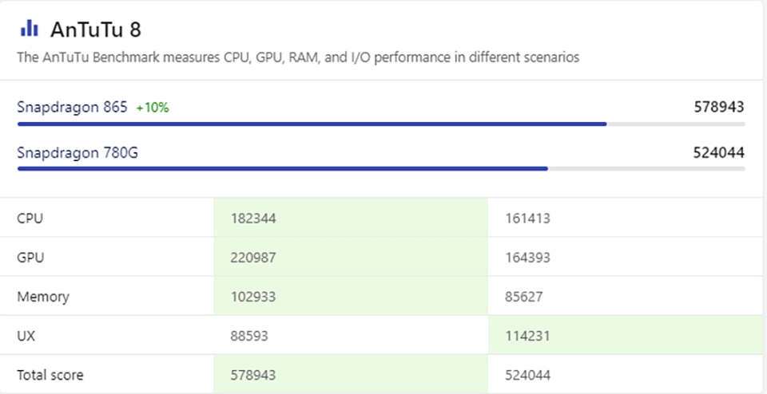
Task: Open the Snapdragon 865 link
Action: pyautogui.click(x=73, y=107)
